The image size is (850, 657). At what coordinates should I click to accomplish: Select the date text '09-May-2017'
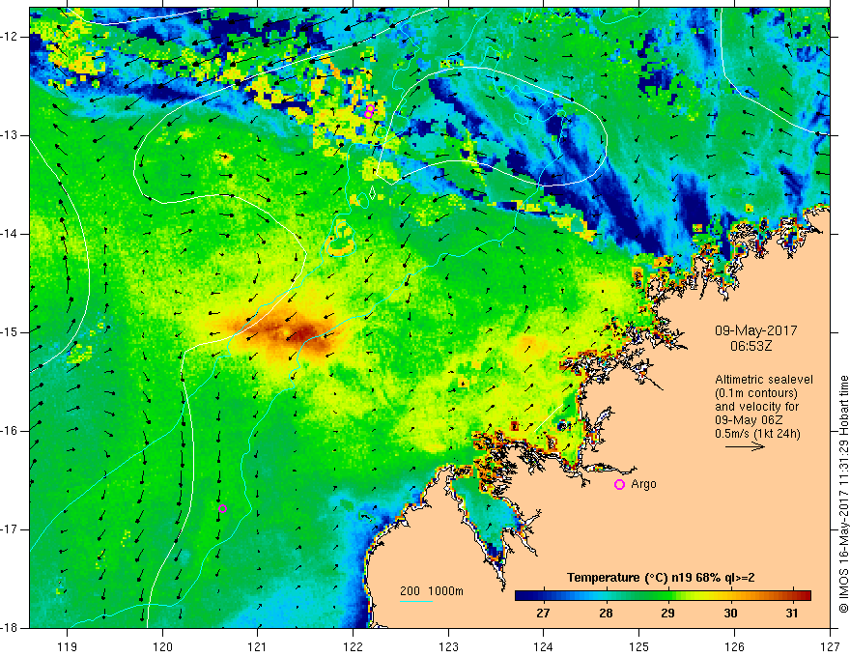(755, 330)
